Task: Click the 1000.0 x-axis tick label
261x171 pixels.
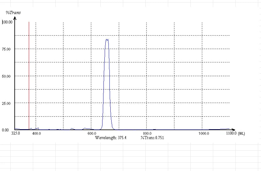Action: point(203,134)
